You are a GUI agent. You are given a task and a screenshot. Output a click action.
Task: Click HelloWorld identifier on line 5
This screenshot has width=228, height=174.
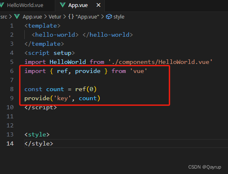pyautogui.click(x=68, y=62)
